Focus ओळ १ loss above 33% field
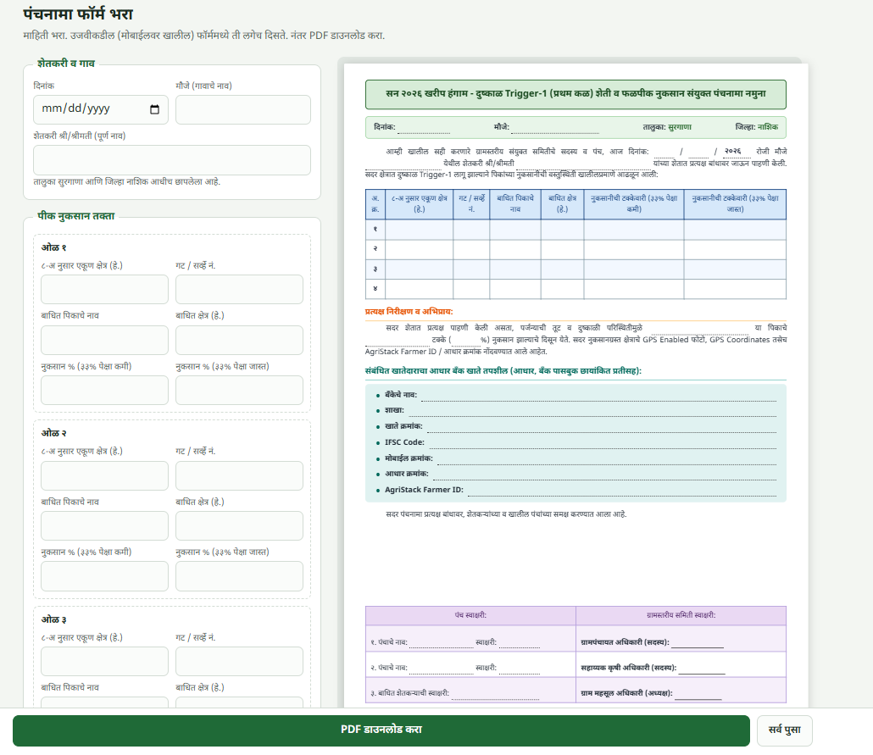This screenshot has width=873, height=755. (x=239, y=390)
